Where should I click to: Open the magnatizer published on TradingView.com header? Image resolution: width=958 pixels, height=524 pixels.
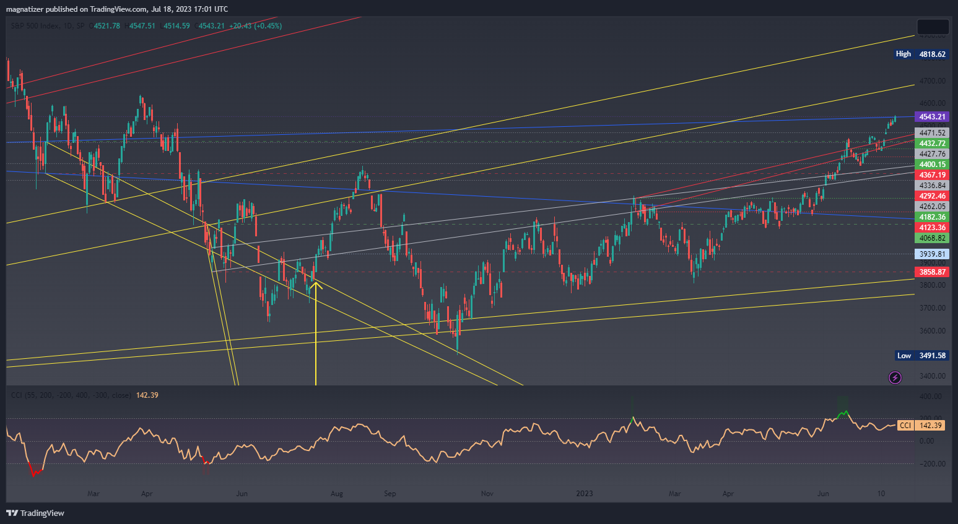117,9
